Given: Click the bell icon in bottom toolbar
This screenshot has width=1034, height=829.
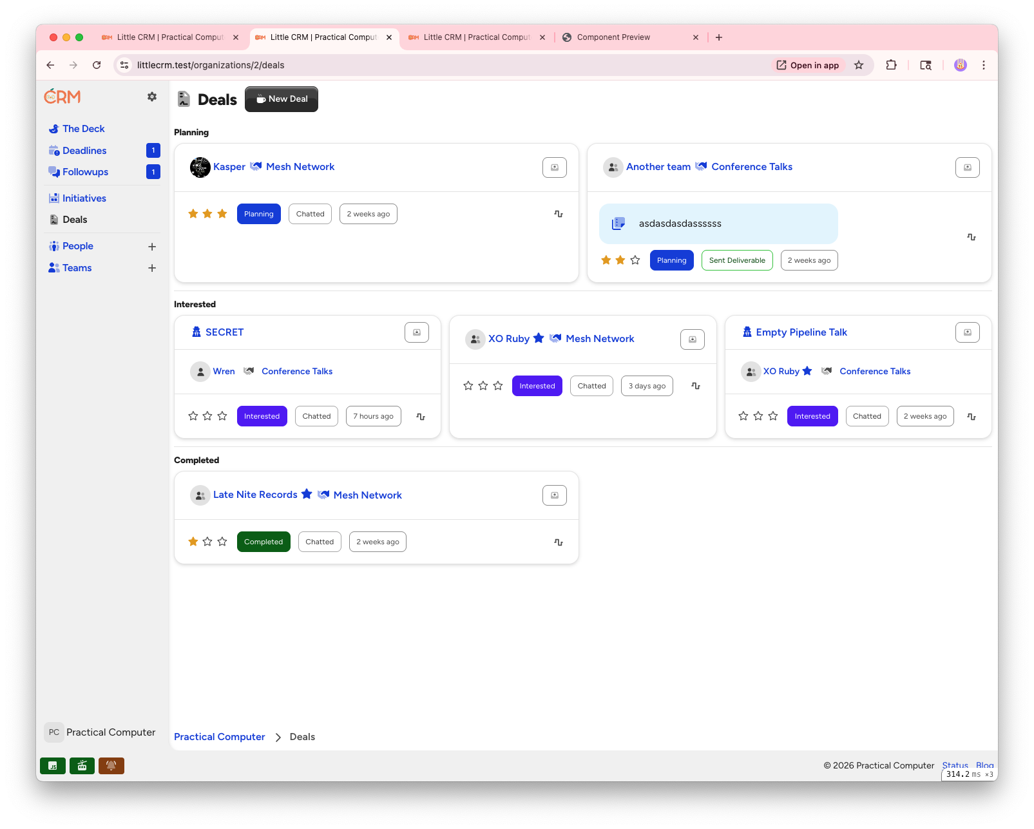Looking at the screenshot, I should tap(111, 766).
